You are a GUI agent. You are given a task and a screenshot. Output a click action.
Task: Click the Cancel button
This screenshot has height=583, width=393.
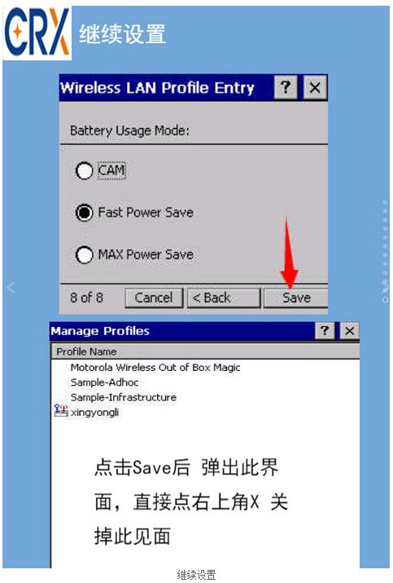click(x=154, y=298)
